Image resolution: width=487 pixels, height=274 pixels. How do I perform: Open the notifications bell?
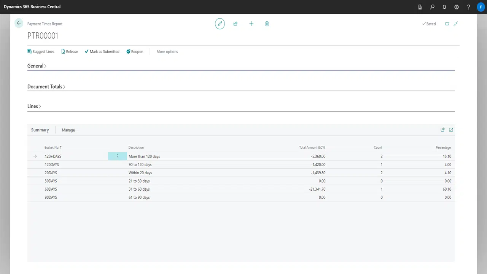tap(444, 7)
